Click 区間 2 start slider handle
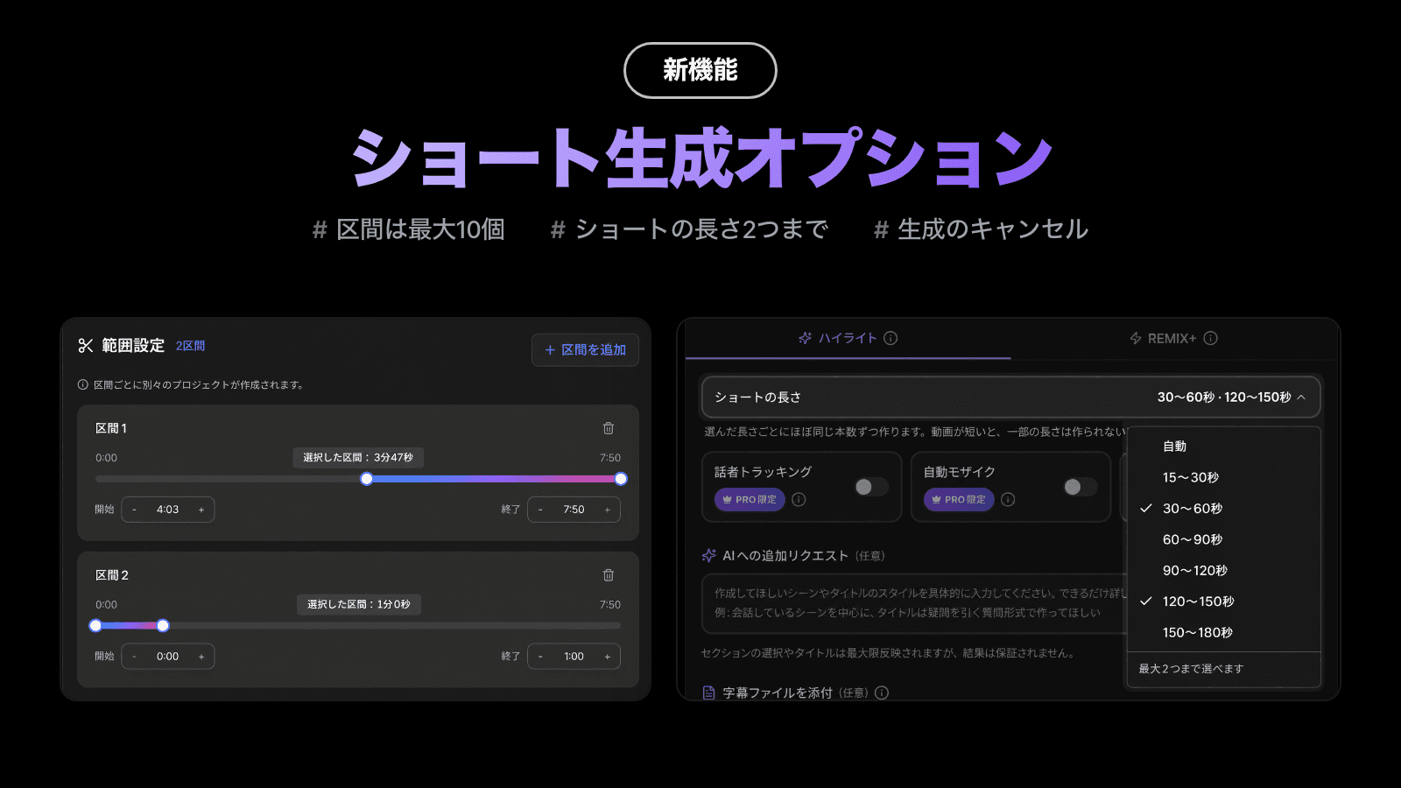This screenshot has width=1401, height=788. 95,625
